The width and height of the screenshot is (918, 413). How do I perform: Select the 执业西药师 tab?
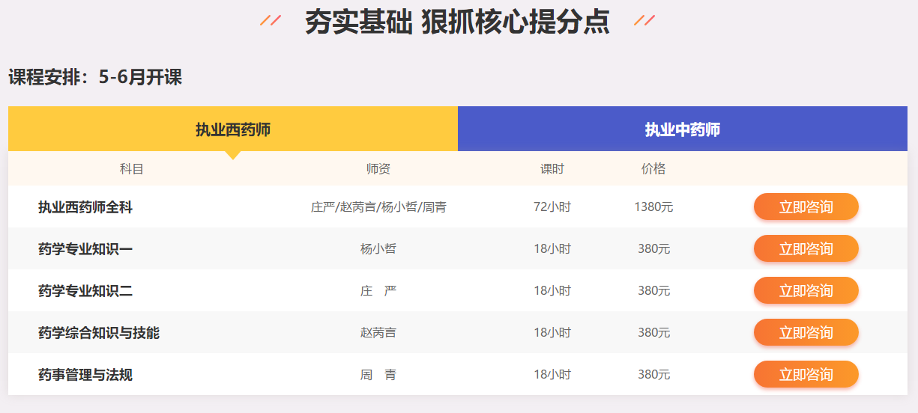[233, 129]
